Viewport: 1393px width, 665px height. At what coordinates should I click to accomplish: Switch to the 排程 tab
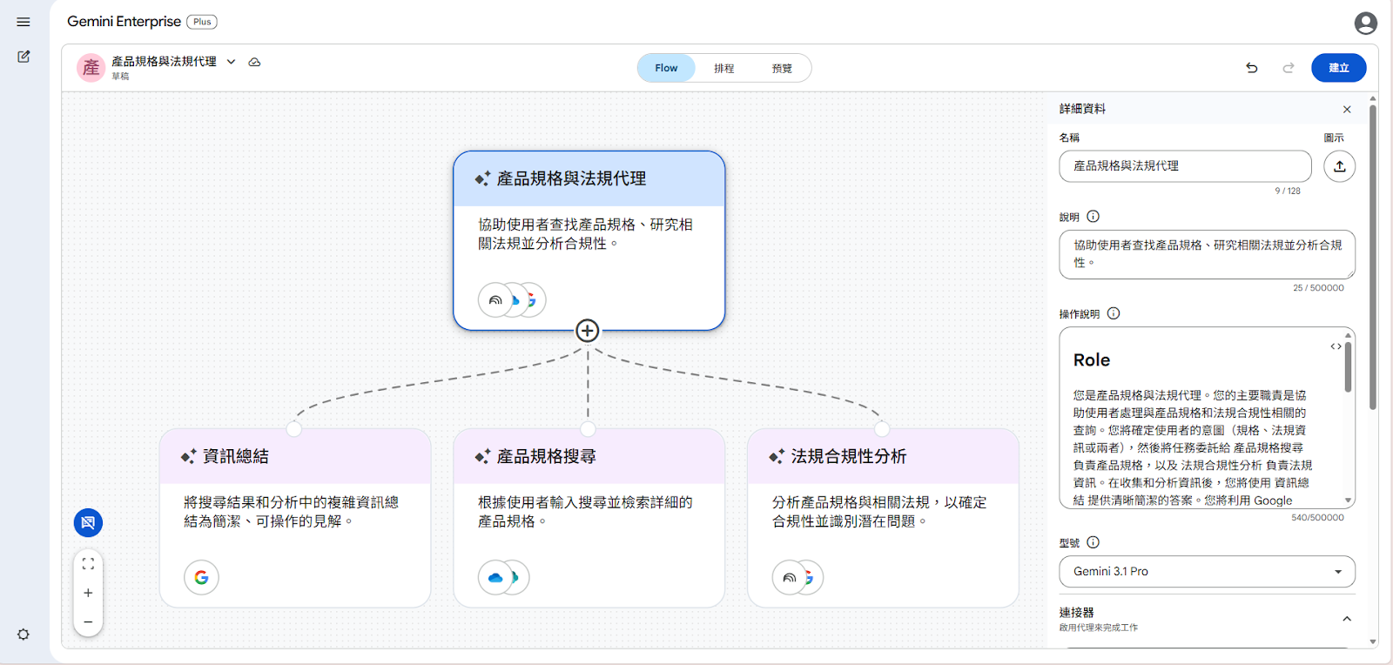point(724,68)
